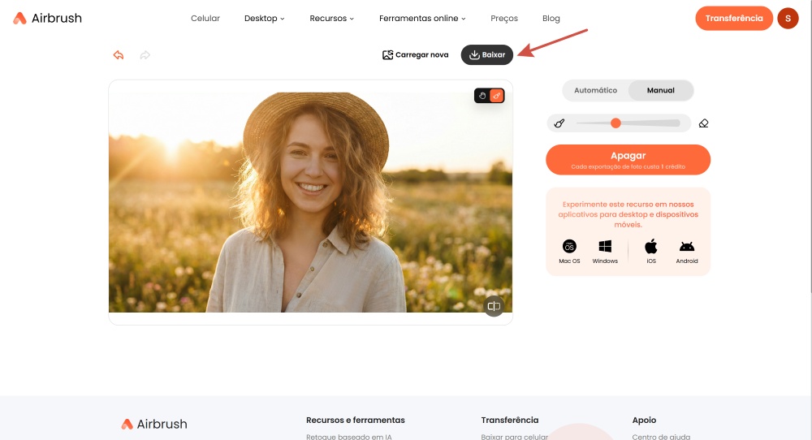Screen dimensions: 812x440
Task: Select the hand pan tool on image
Action: pyautogui.click(x=482, y=96)
